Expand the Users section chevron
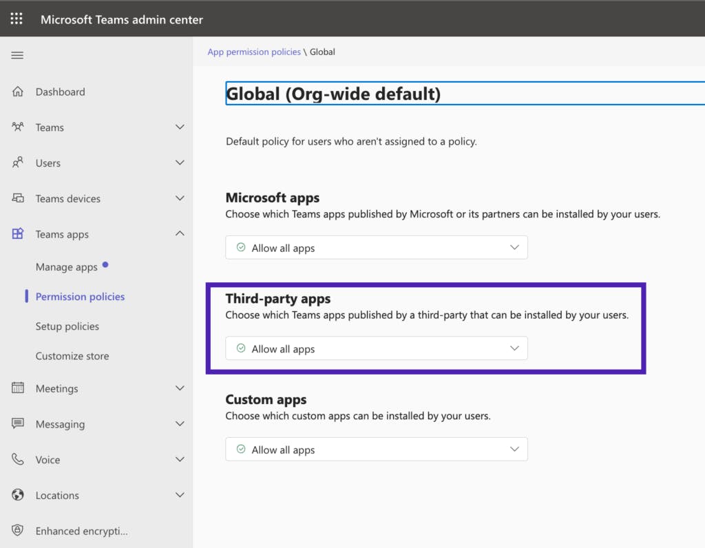Screen dimensions: 705x548 [180, 162]
